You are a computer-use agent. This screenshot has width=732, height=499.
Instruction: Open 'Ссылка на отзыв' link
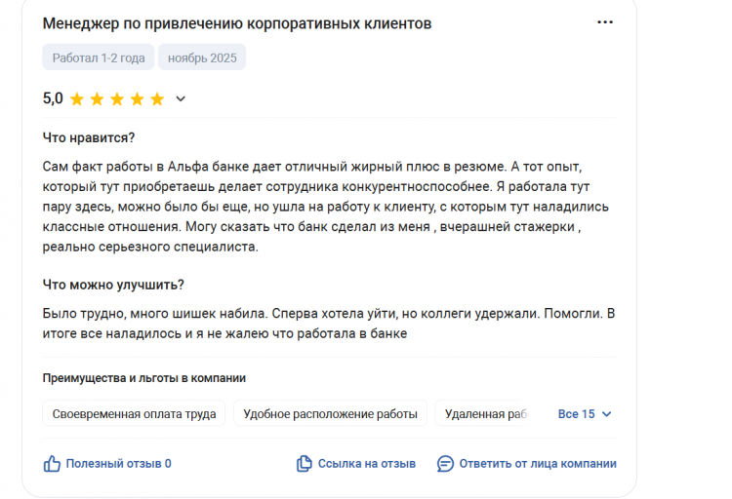(x=366, y=464)
